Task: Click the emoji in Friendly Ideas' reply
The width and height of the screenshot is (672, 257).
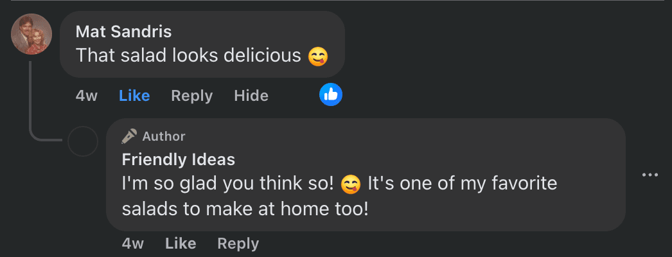Action: (350, 184)
